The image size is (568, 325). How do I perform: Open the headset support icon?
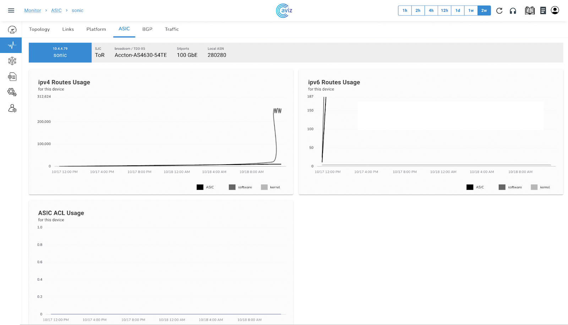pos(513,11)
